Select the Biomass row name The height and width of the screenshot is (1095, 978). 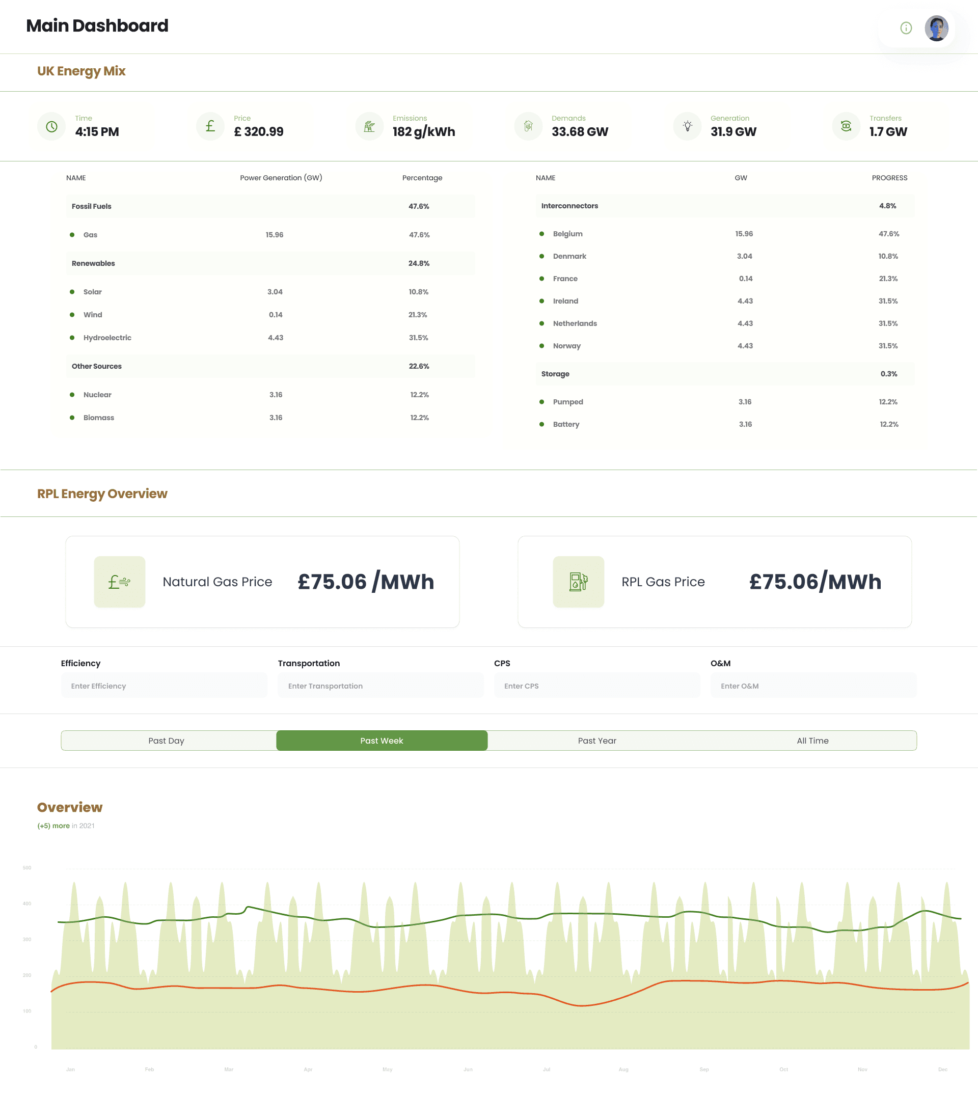click(98, 418)
